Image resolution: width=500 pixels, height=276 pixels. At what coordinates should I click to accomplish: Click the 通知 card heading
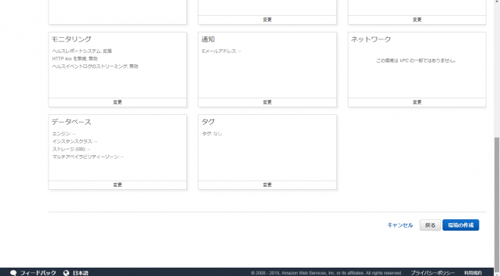[208, 39]
